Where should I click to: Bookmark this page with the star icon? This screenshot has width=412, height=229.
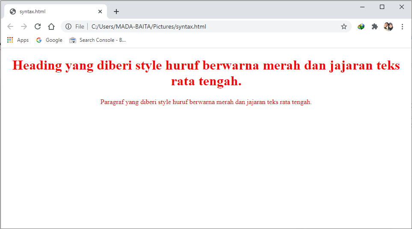344,26
